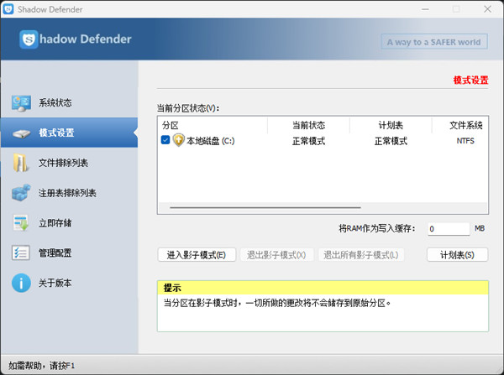Click the 系统状态 monitor icon
Screen dimensions: 504x375
(21, 103)
